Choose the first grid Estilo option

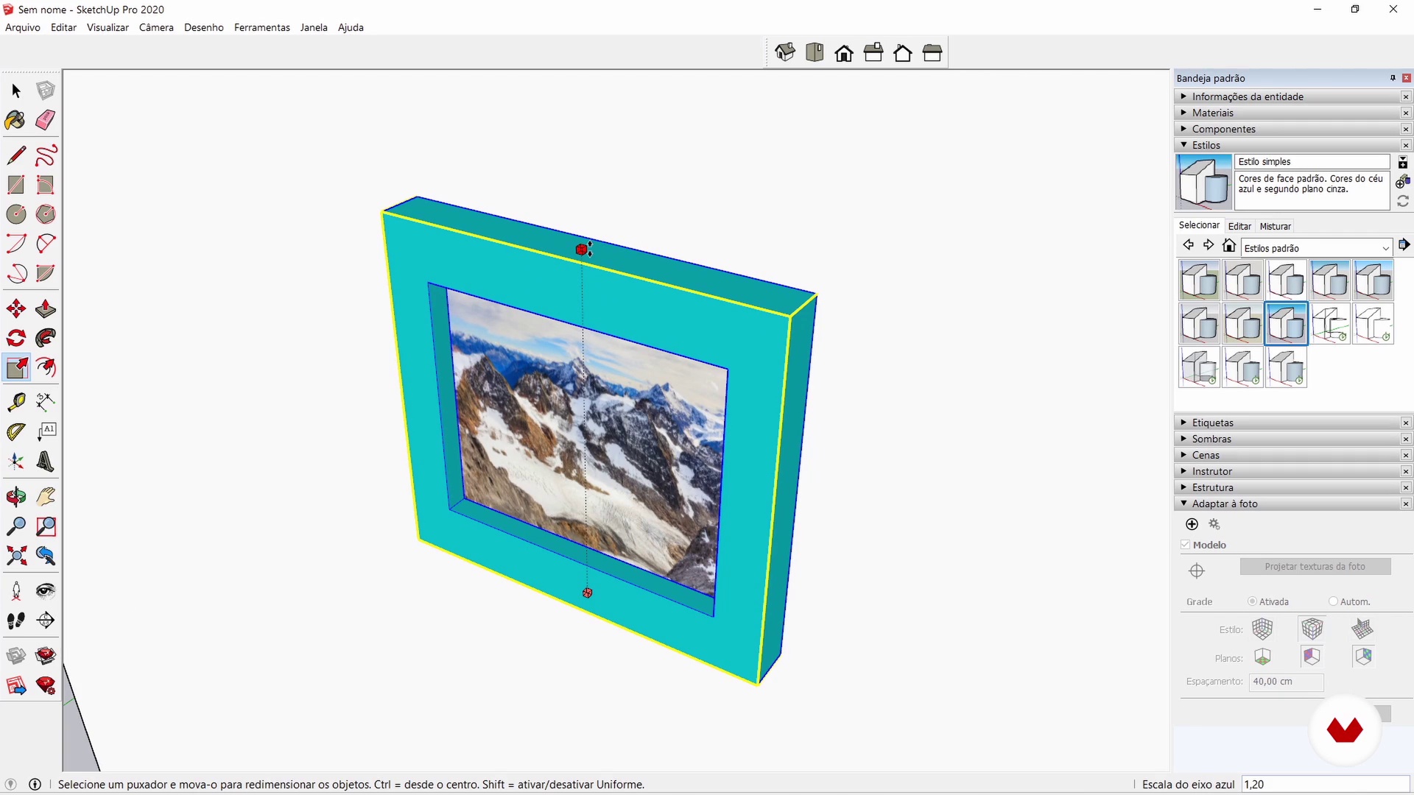pyautogui.click(x=1262, y=629)
